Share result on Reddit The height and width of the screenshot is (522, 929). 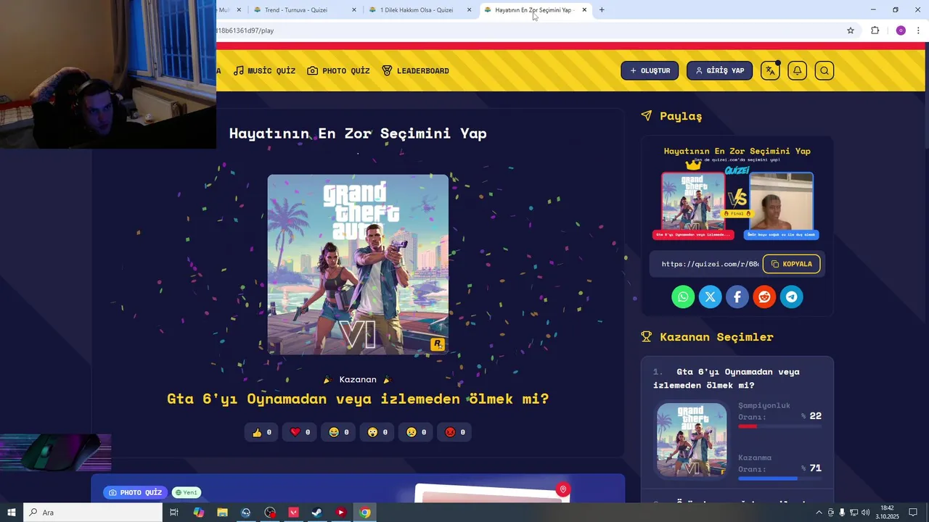tap(764, 297)
